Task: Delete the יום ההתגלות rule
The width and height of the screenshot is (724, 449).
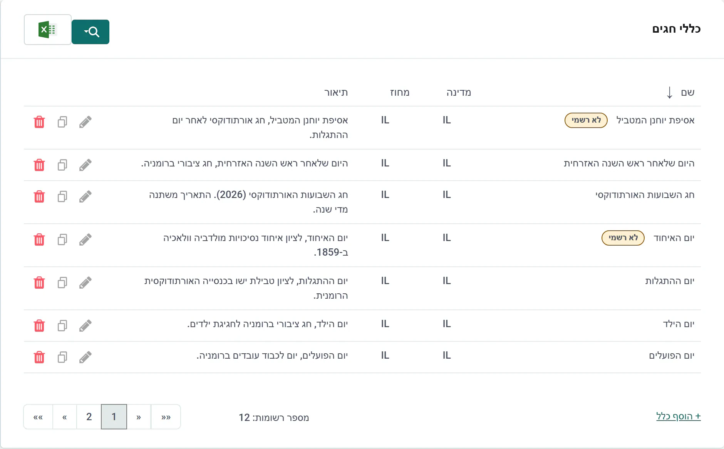Action: pyautogui.click(x=39, y=283)
